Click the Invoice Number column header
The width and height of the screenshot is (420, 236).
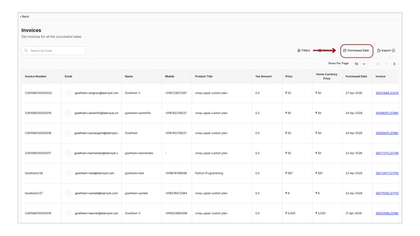point(36,76)
